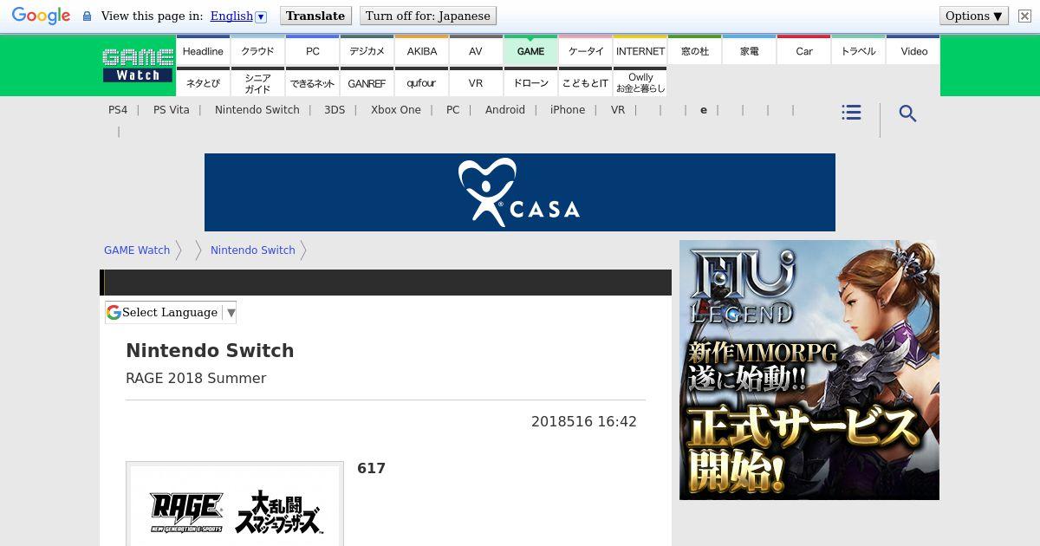Viewport: 1040px width, 546px height.
Task: Close the Google Translate bar
Action: click(x=1024, y=16)
